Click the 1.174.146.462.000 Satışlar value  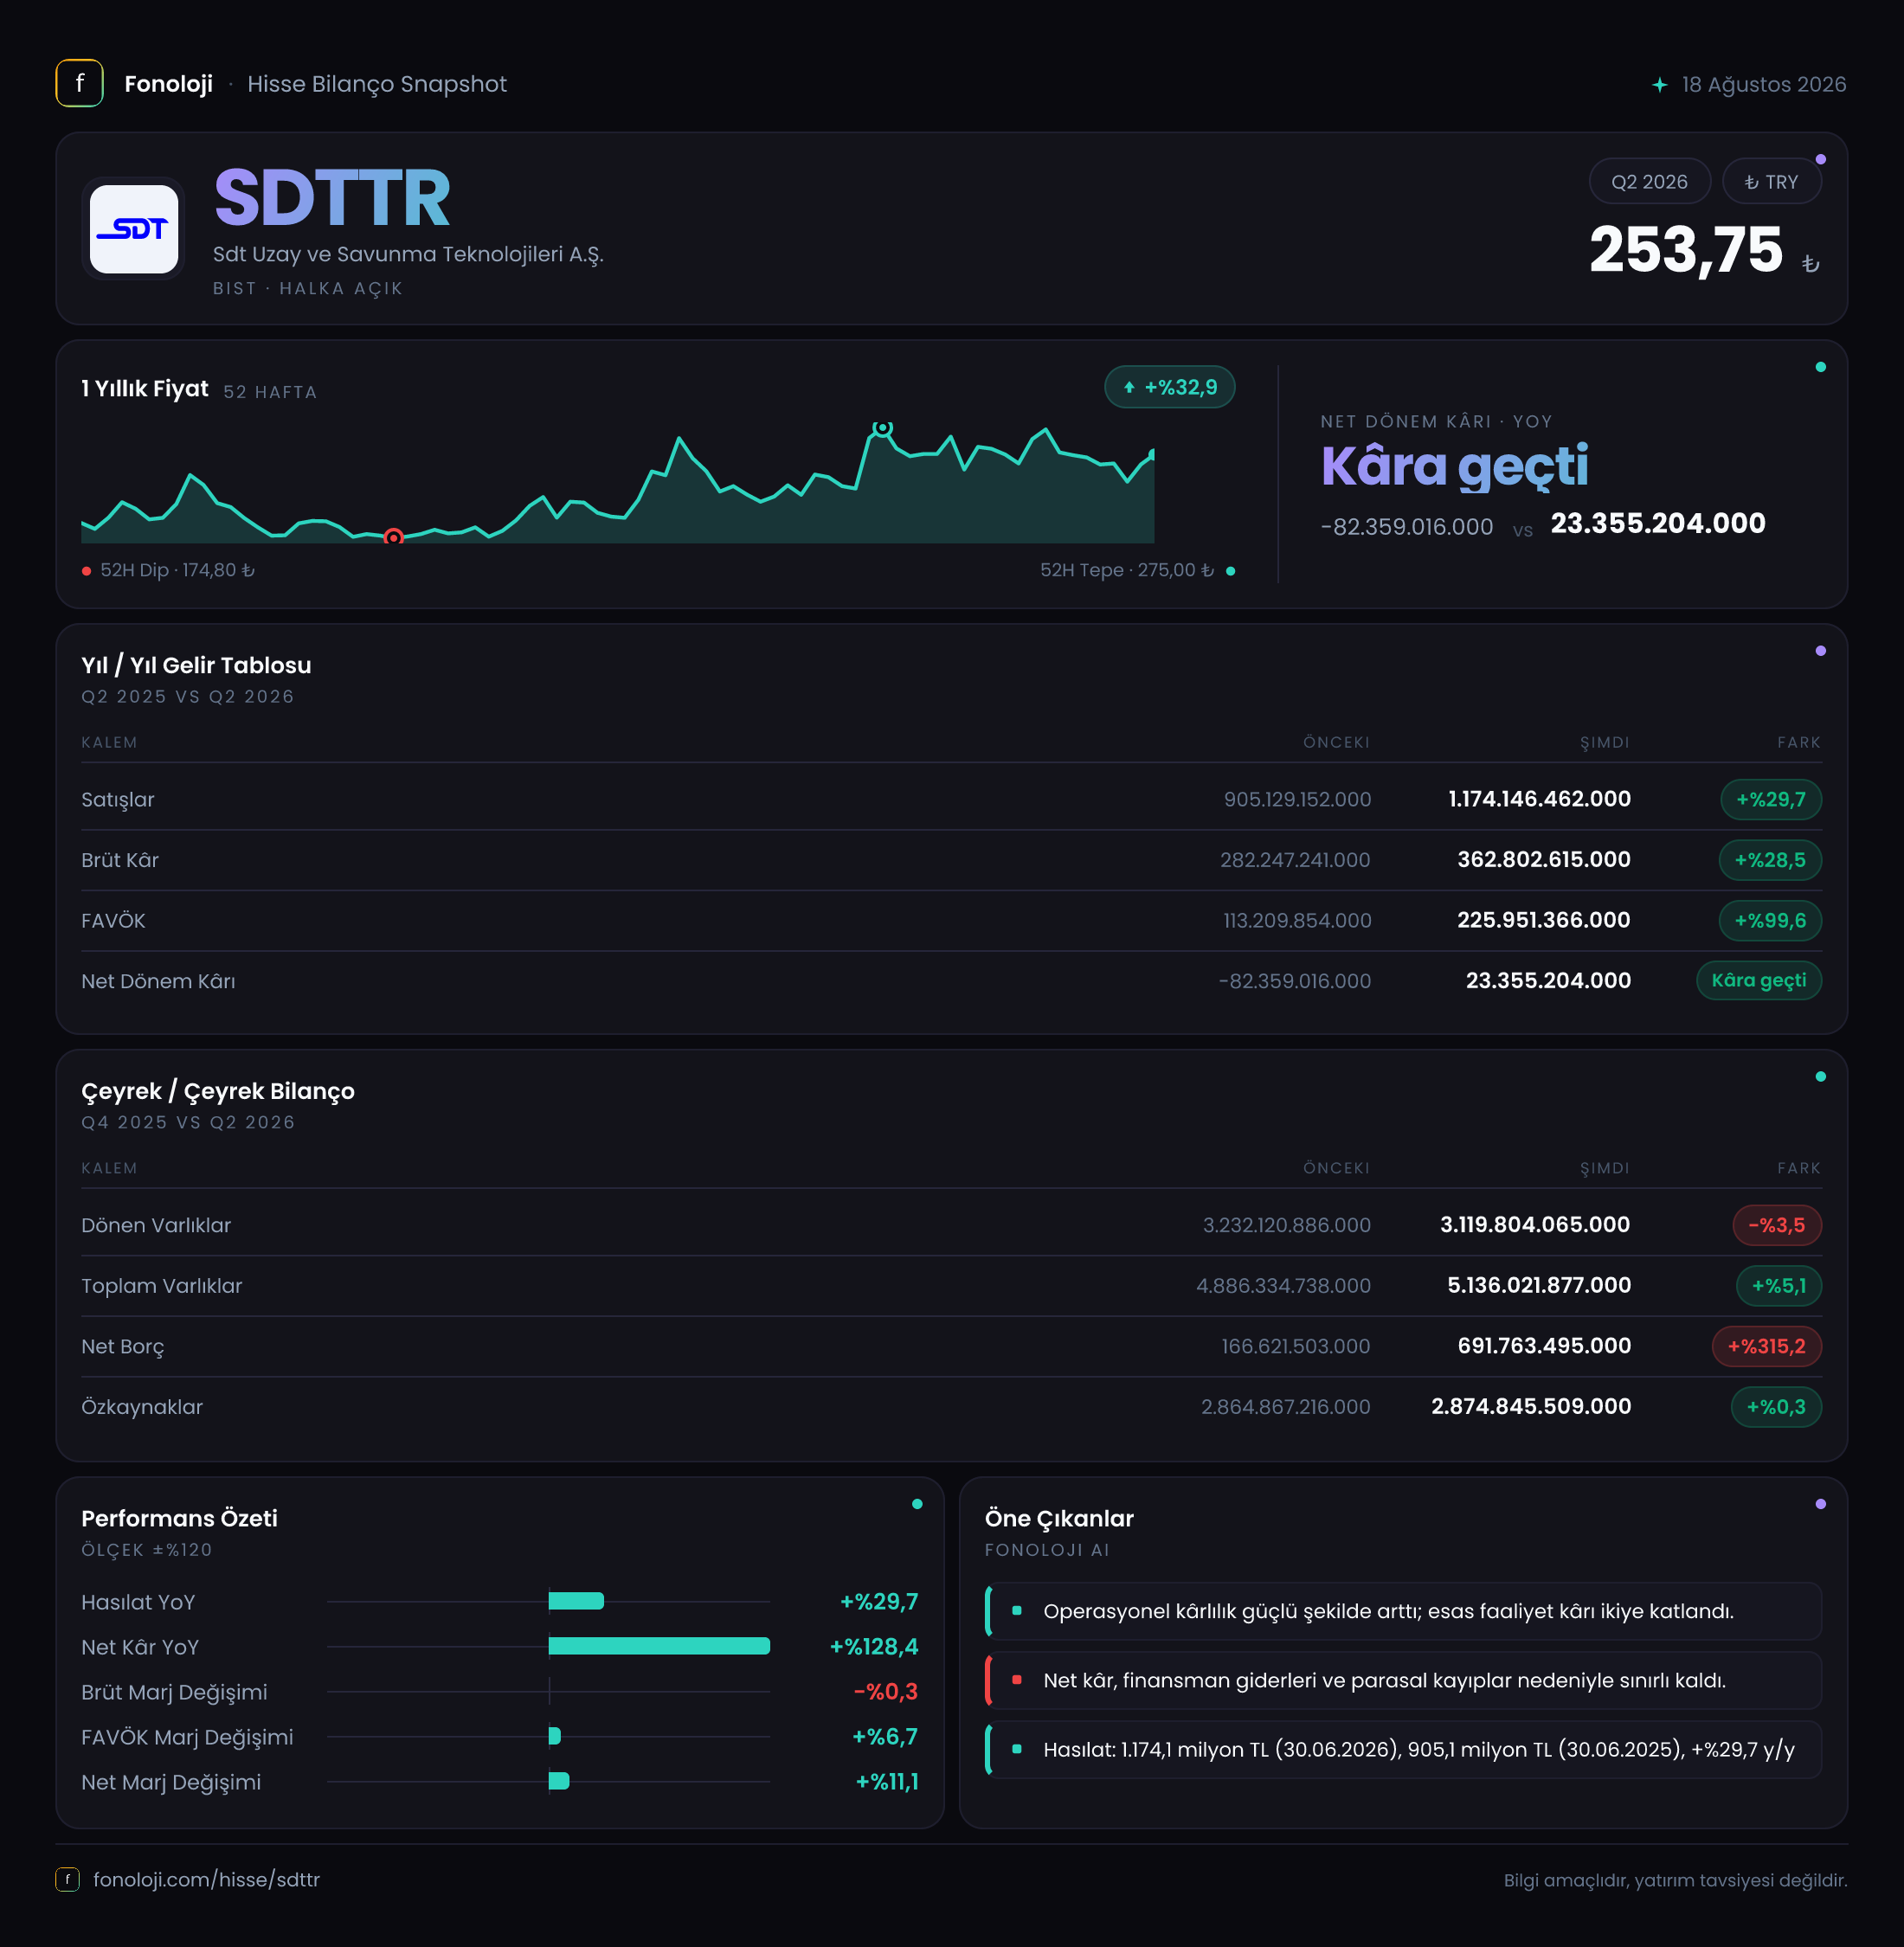pos(1539,799)
